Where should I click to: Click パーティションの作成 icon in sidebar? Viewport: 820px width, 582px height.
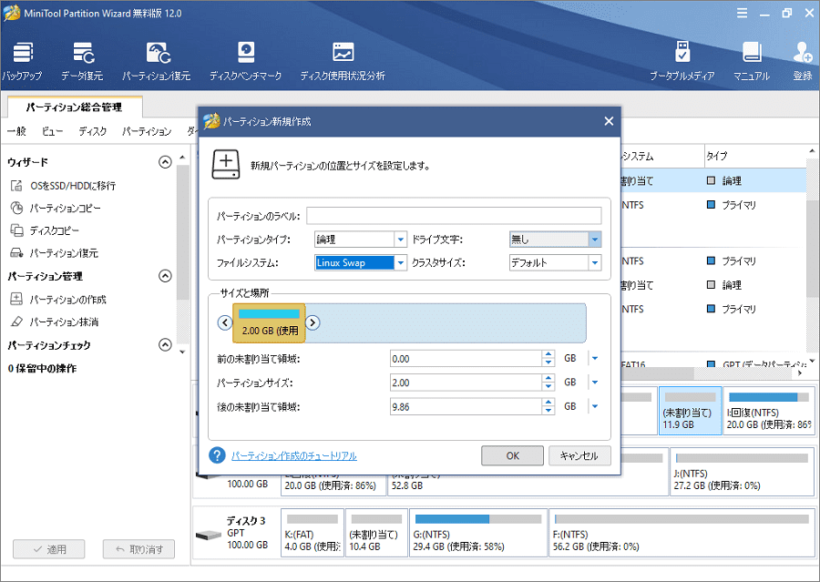click(16, 299)
